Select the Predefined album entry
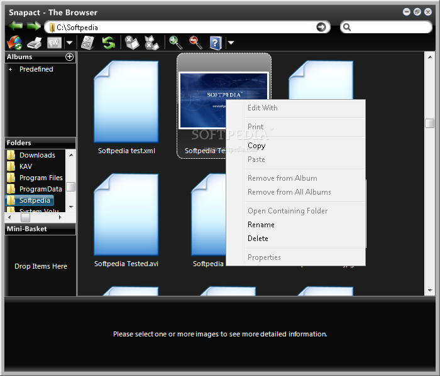The height and width of the screenshot is (376, 440). 36,69
